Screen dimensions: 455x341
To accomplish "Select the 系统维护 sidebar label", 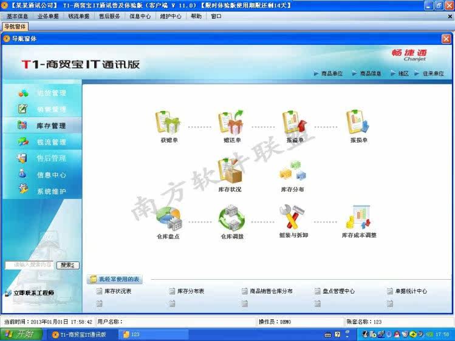I will click(52, 191).
